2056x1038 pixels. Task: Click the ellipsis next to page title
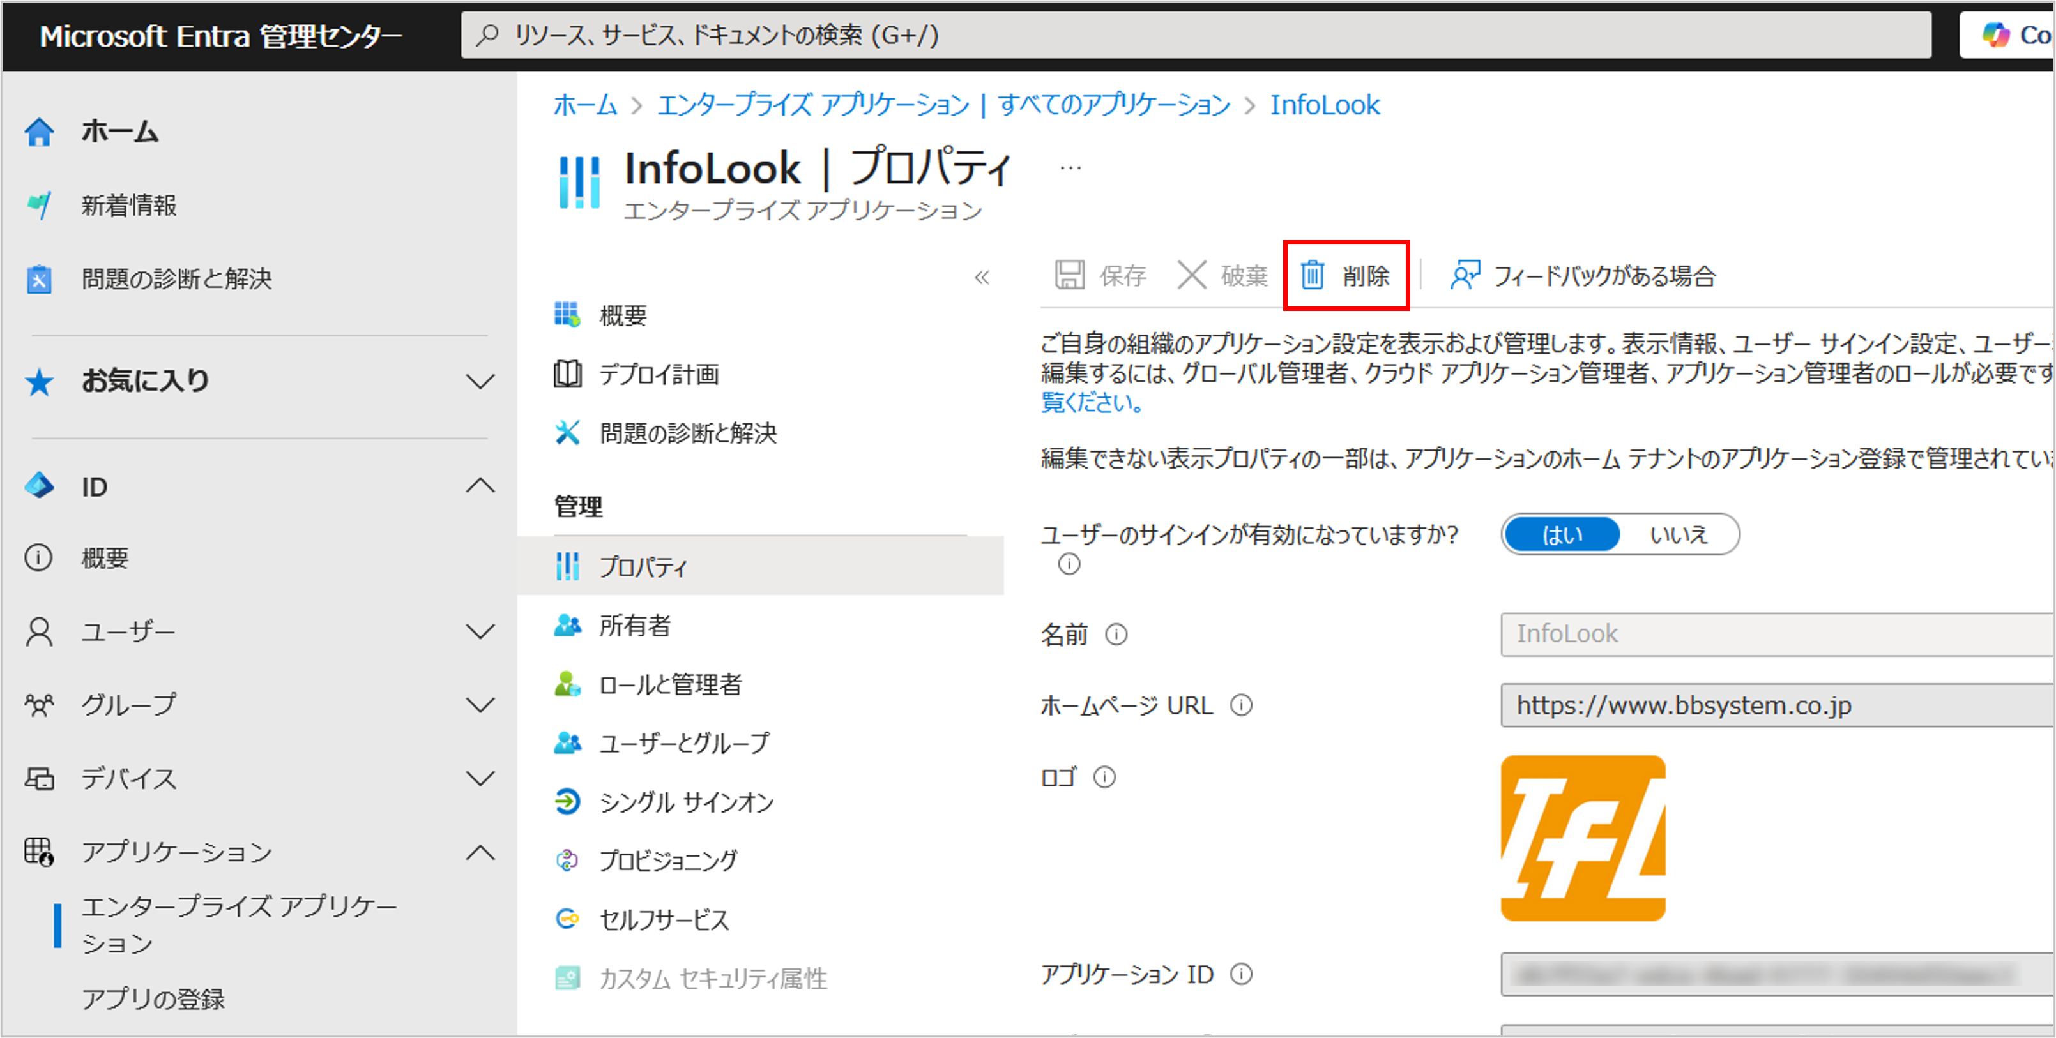coord(1070,167)
